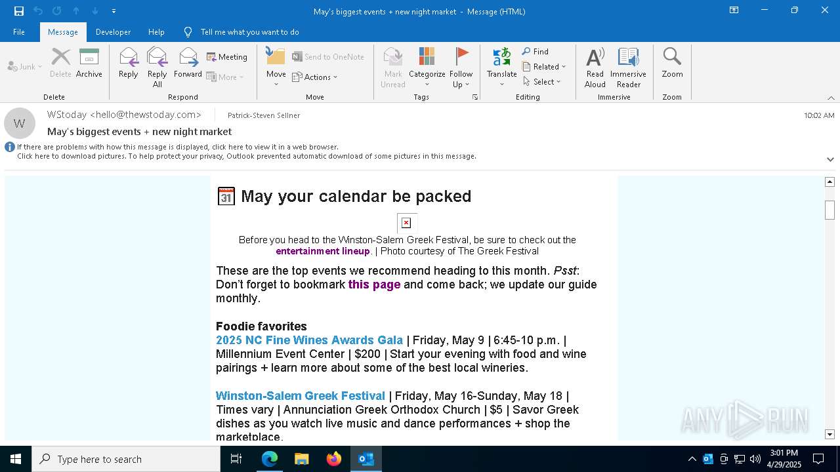
Task: Click the info bar to view in browser
Action: click(178, 147)
